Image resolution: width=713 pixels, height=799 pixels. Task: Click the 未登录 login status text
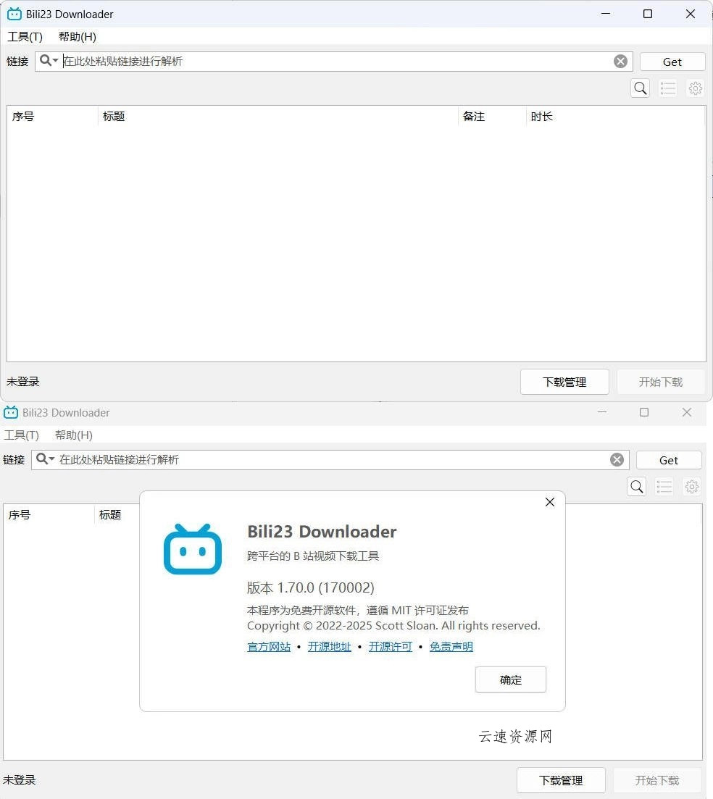pyautogui.click(x=22, y=382)
